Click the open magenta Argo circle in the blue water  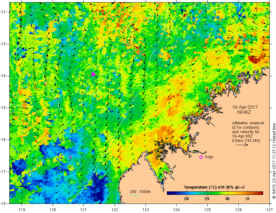point(70,158)
